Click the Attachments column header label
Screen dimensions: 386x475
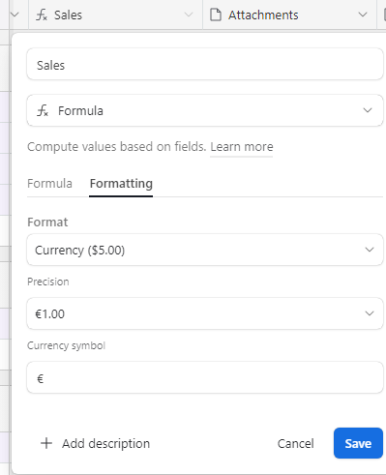pos(263,15)
